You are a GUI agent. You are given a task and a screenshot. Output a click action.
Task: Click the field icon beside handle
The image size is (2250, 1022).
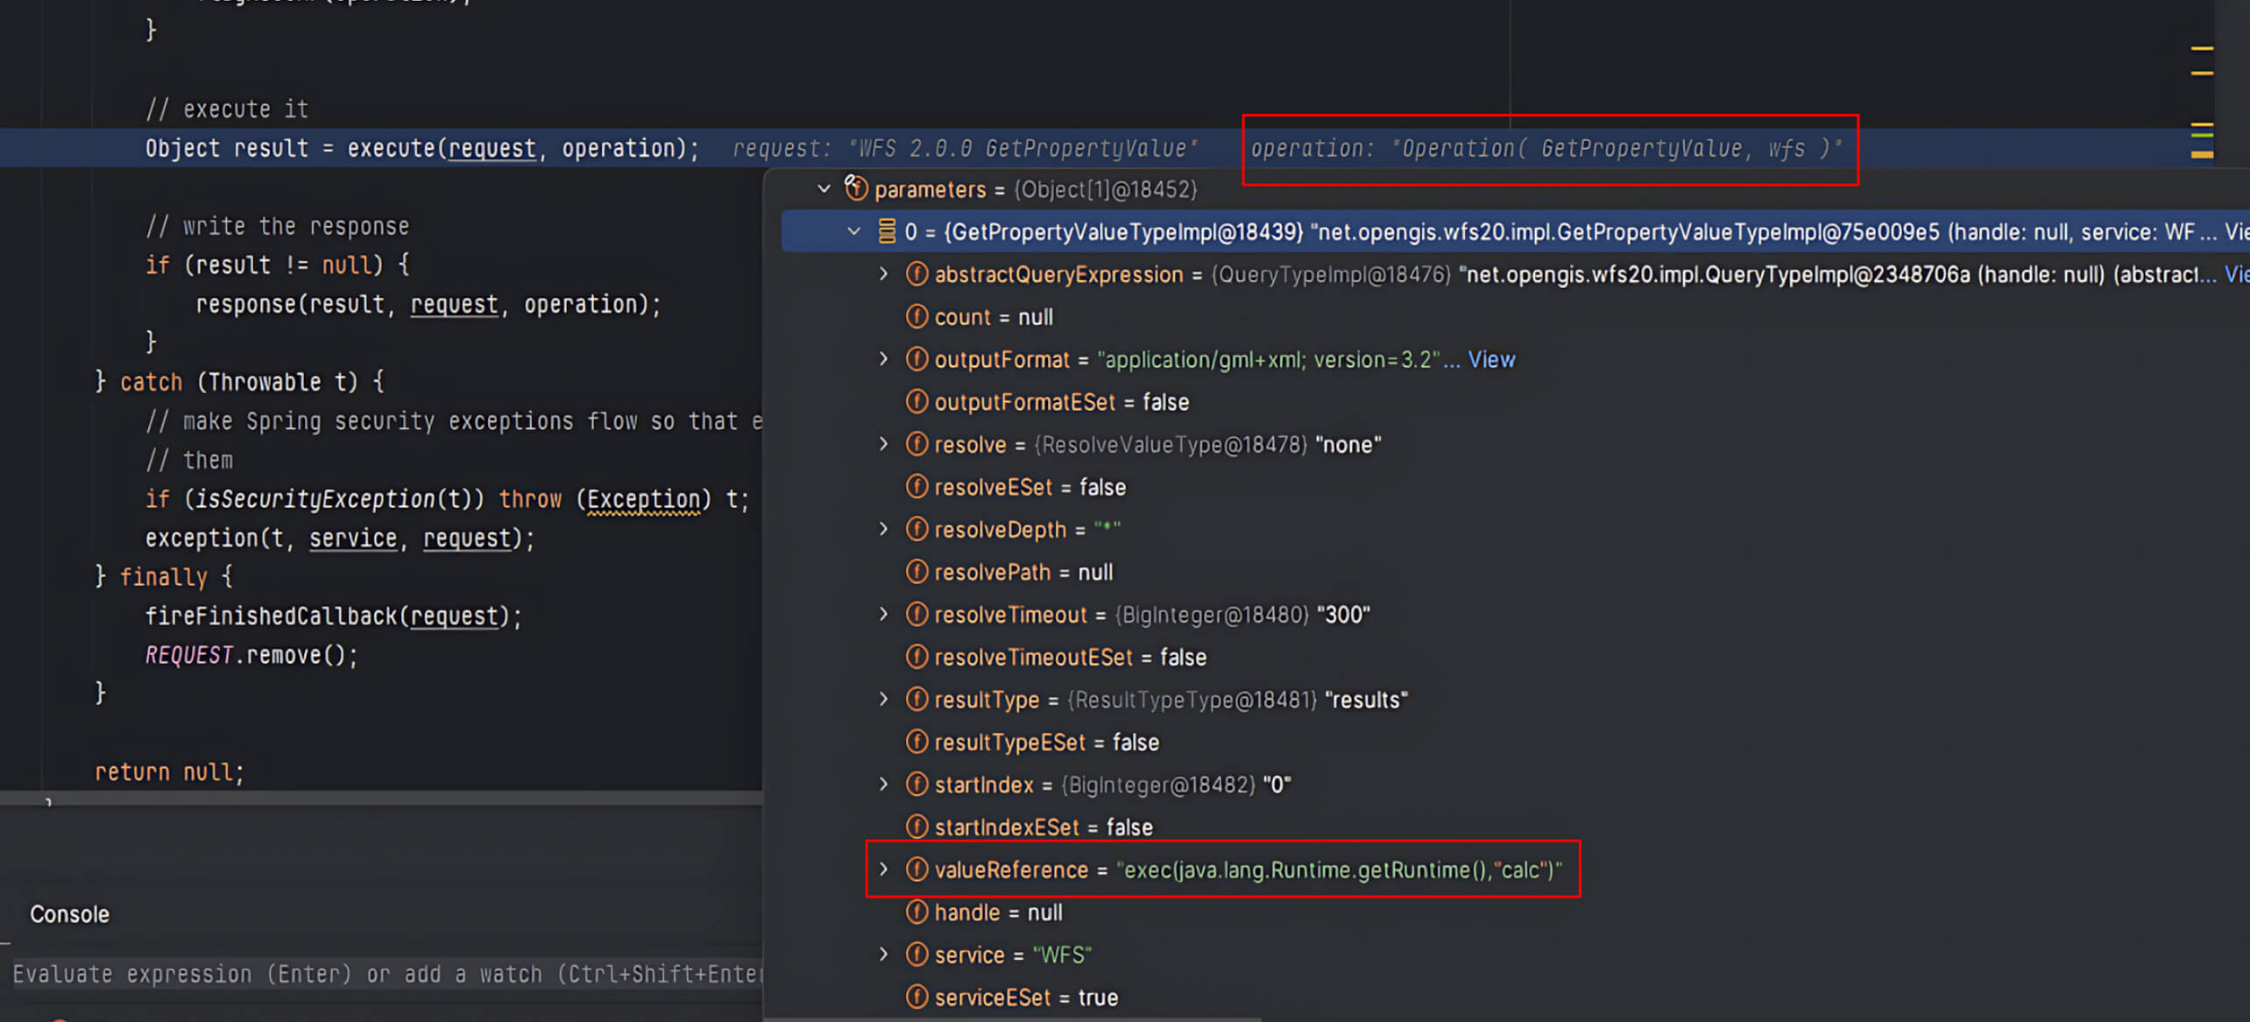916,912
